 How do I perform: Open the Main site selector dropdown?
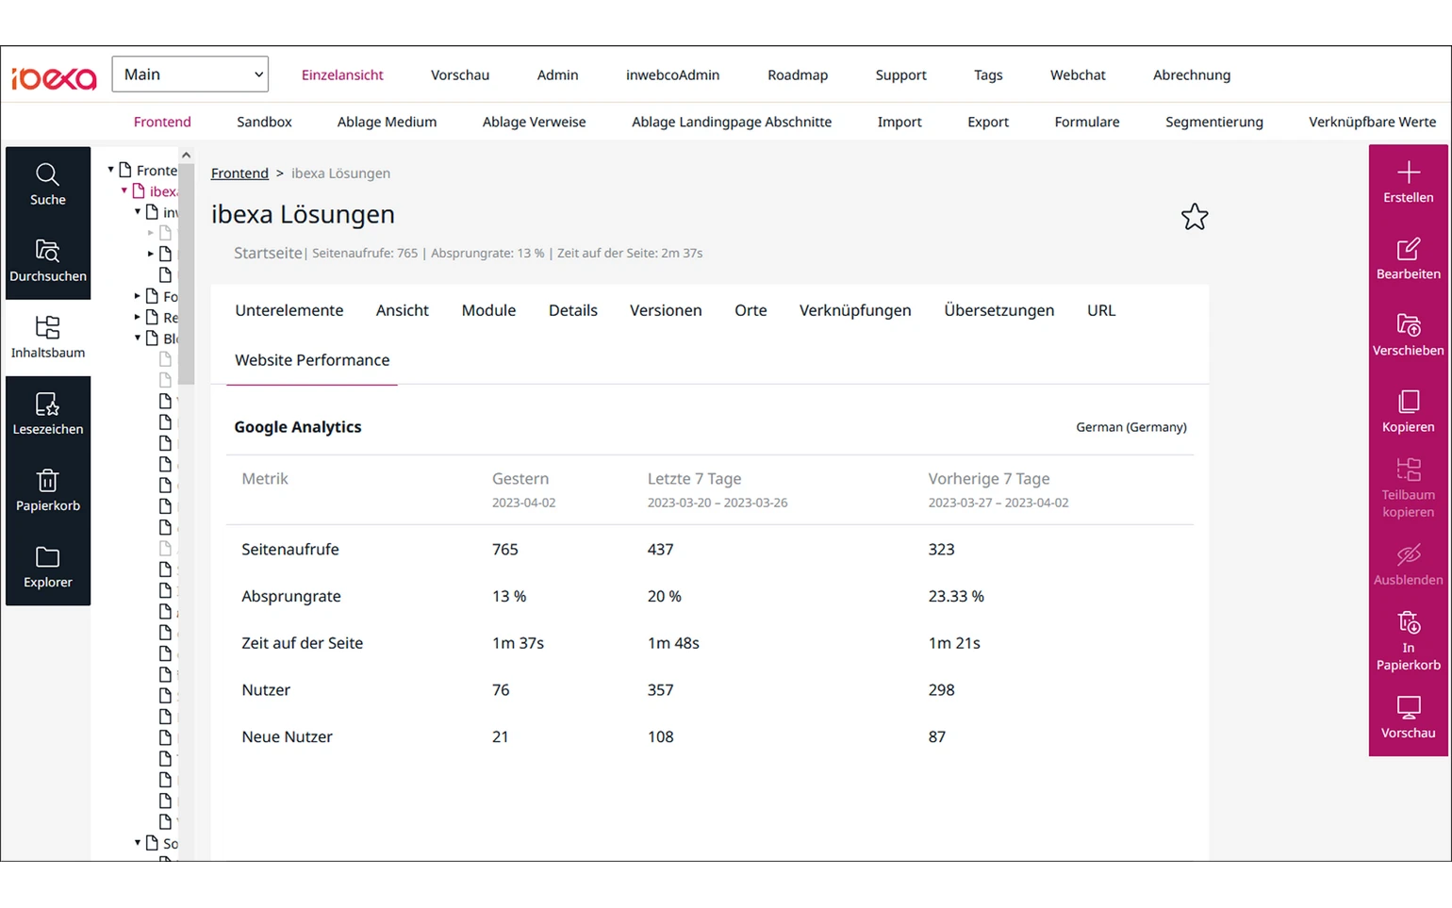click(x=189, y=74)
